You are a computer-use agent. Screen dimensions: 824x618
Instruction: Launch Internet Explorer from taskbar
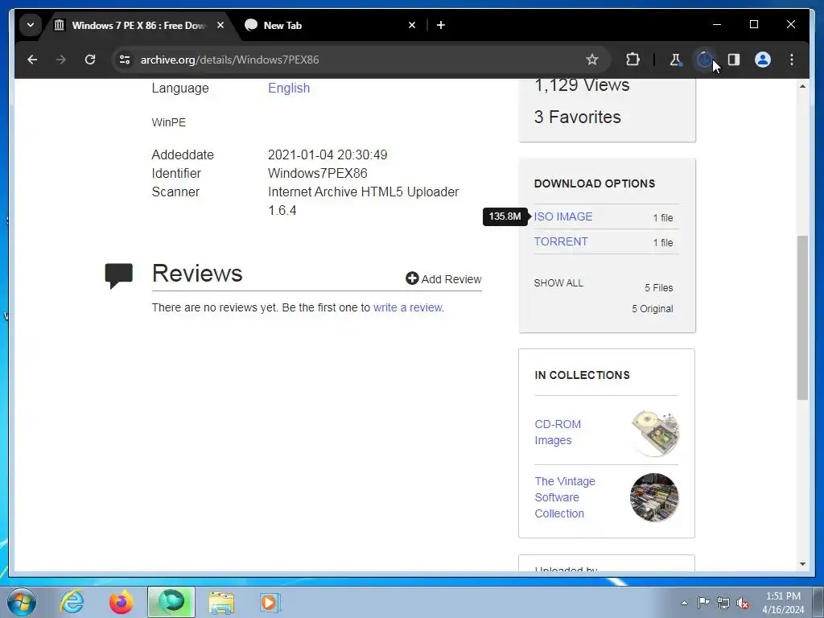(x=72, y=602)
